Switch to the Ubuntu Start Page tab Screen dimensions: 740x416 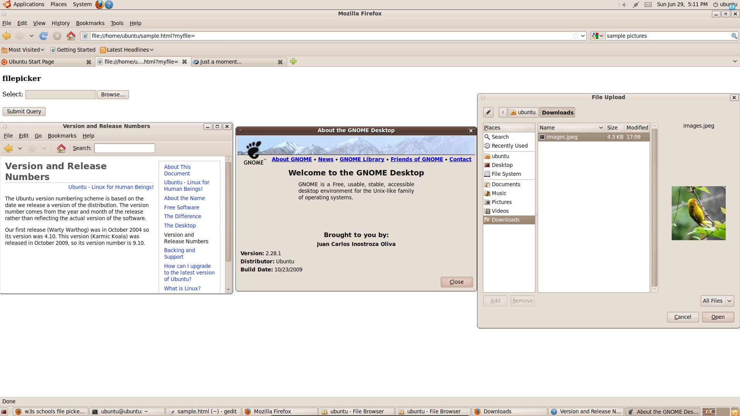pyautogui.click(x=47, y=62)
